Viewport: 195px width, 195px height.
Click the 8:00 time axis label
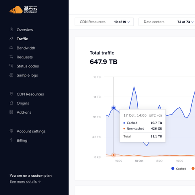coord(159,161)
